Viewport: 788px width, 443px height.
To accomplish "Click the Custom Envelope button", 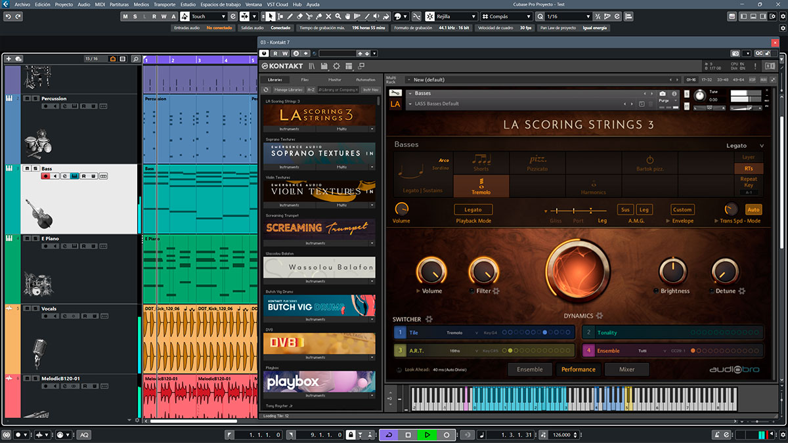I will 682,209.
